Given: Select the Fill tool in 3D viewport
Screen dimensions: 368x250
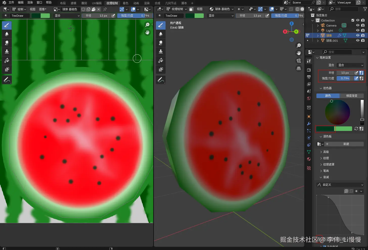Looking at the screenshot, I should 161,60.
